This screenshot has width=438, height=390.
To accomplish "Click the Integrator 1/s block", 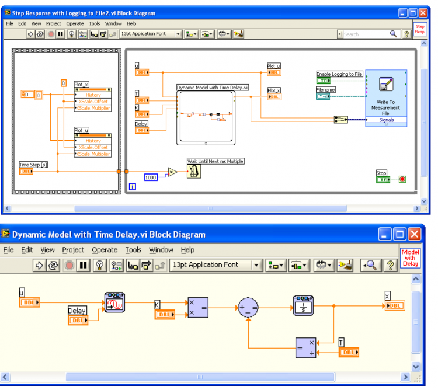I will click(303, 306).
